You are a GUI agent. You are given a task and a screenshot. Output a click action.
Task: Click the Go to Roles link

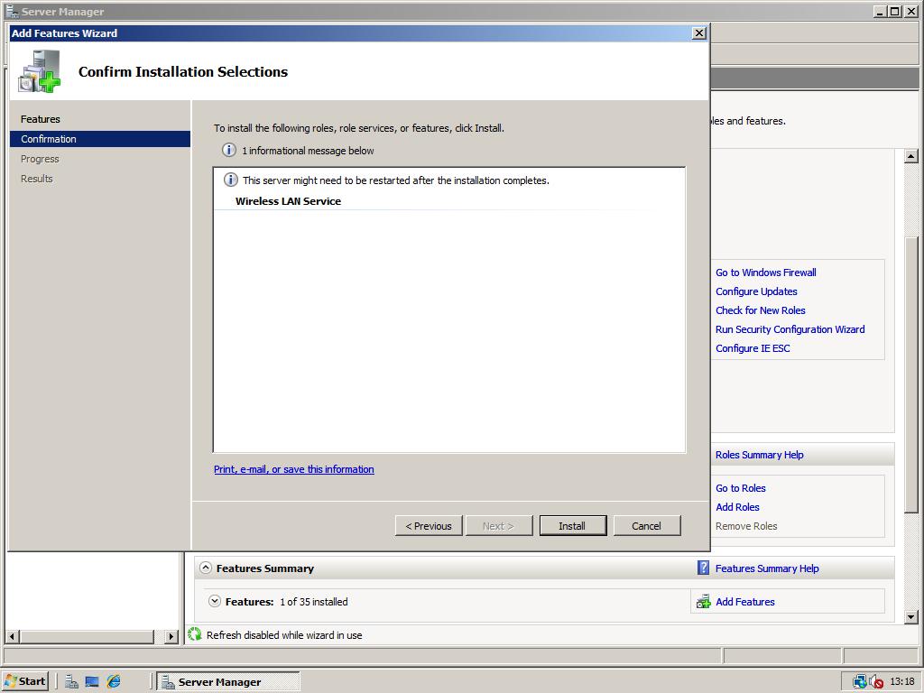740,488
